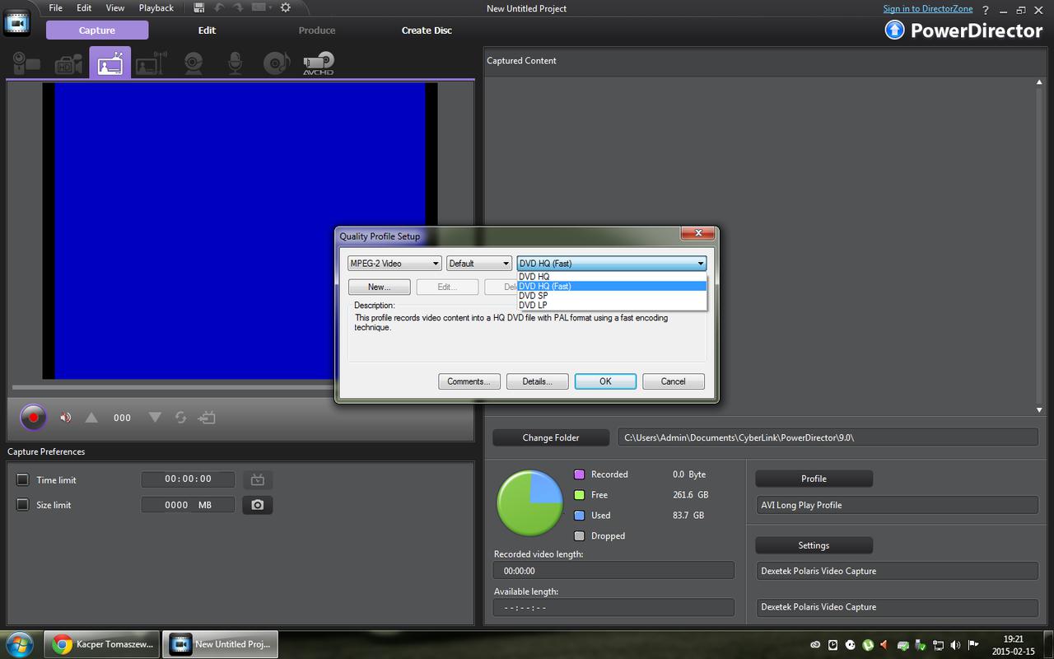Choose DVD SP from the profile list
The image size is (1054, 659).
point(612,296)
